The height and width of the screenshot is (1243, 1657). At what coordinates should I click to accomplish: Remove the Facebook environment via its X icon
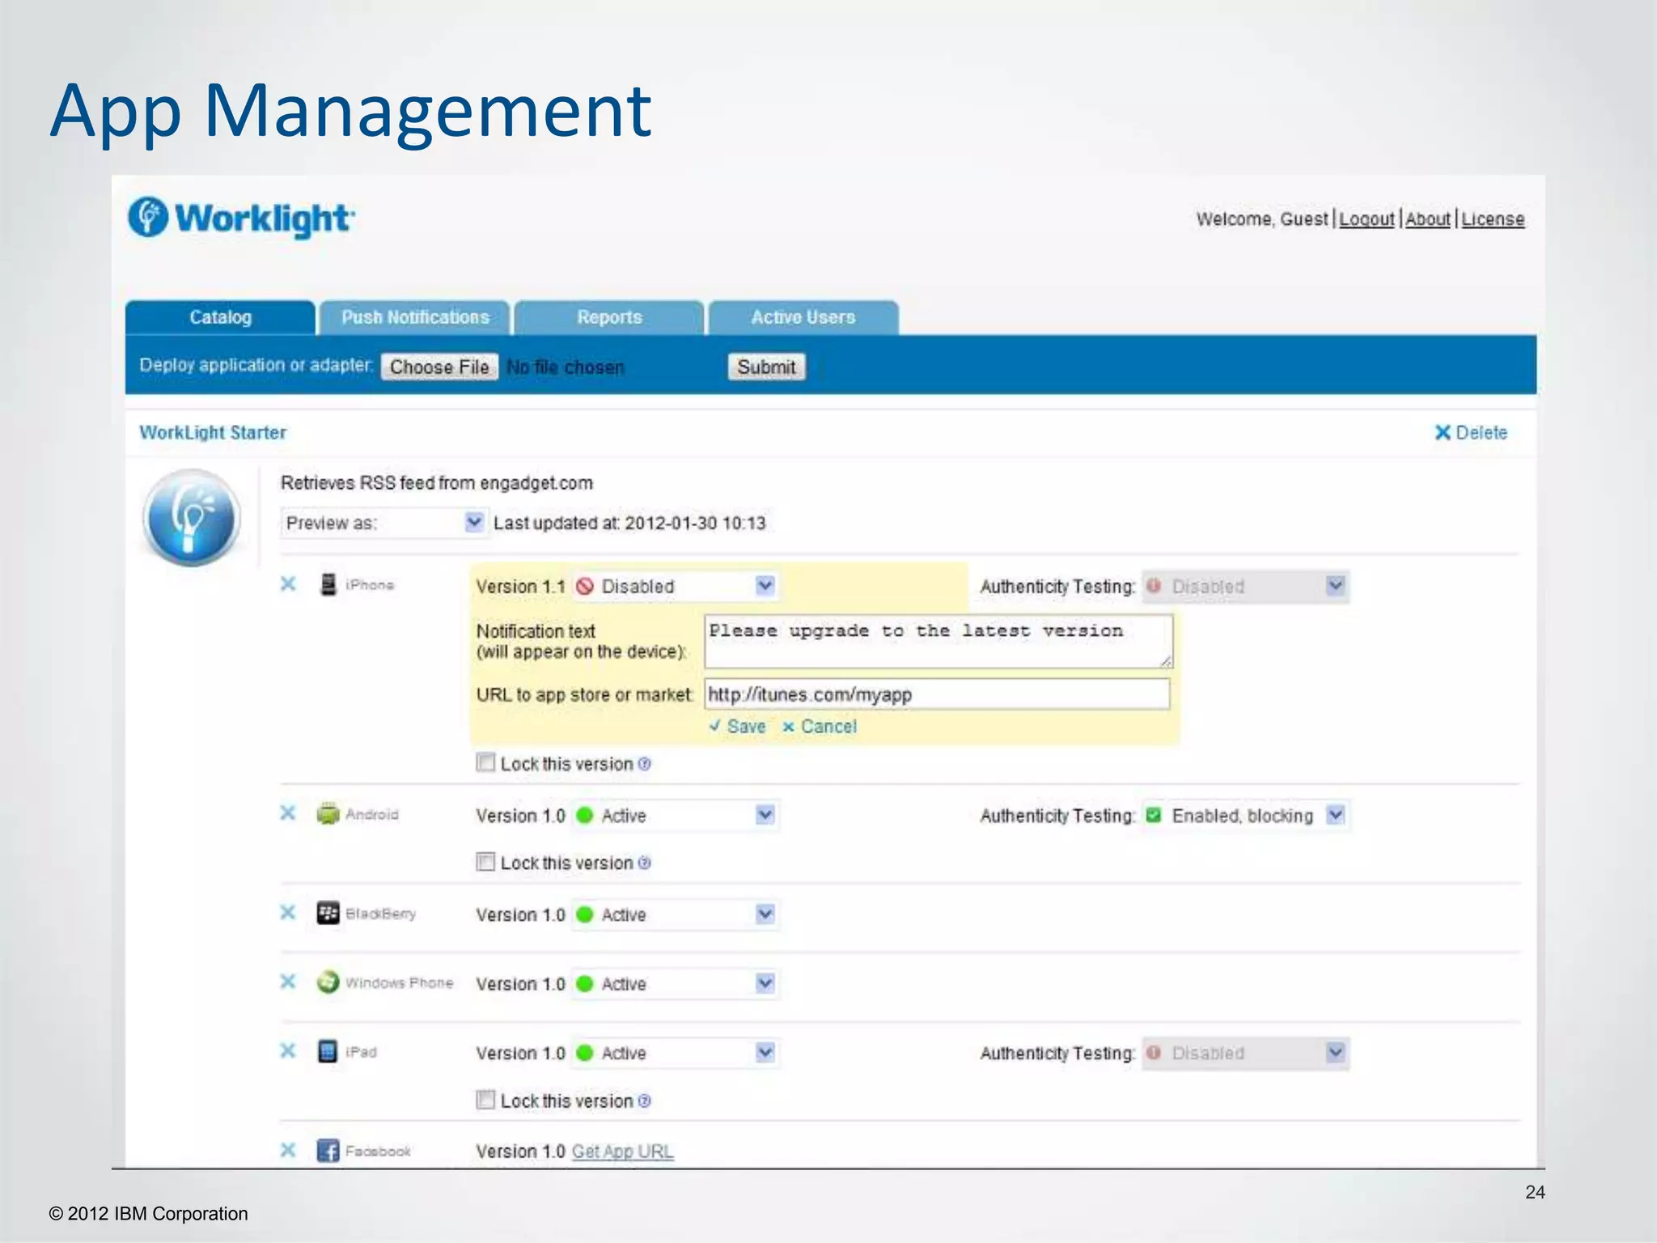pyautogui.click(x=288, y=1149)
